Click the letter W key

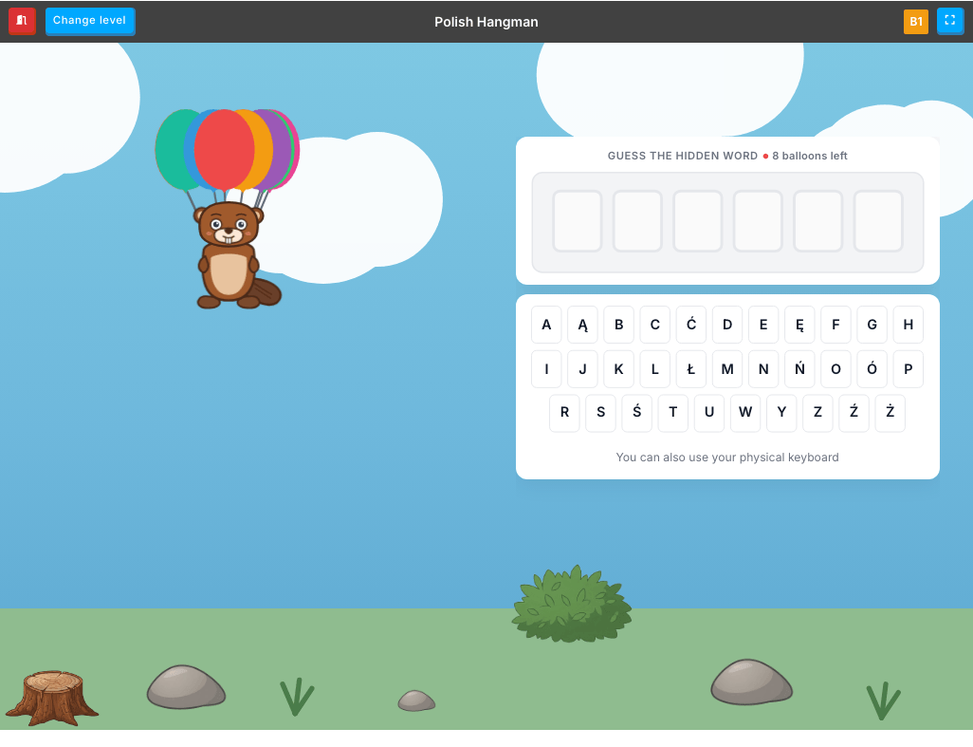(x=745, y=412)
